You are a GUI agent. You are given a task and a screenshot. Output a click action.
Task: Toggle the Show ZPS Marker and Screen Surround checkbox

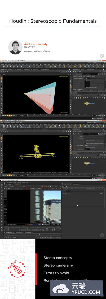click(x=85, y=144)
